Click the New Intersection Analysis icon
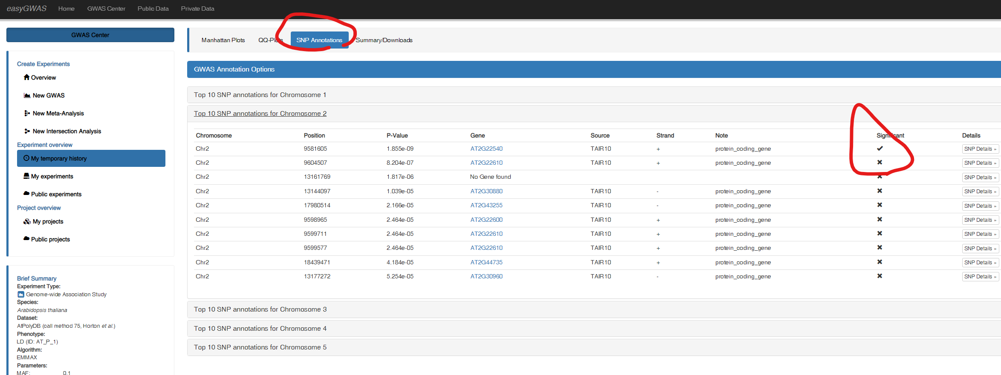Viewport: 1001px width, 375px height. [x=27, y=131]
